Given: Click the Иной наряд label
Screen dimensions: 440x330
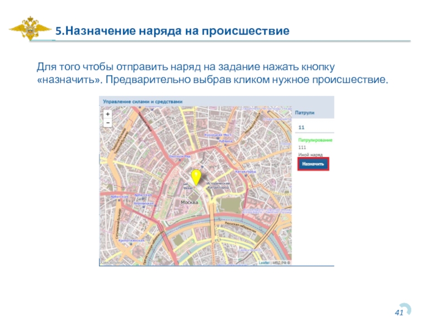Looking at the screenshot, I should pyautogui.click(x=310, y=155).
